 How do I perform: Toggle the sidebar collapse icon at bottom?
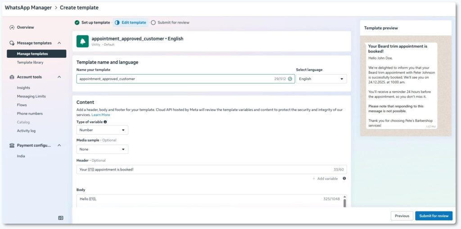click(x=61, y=218)
